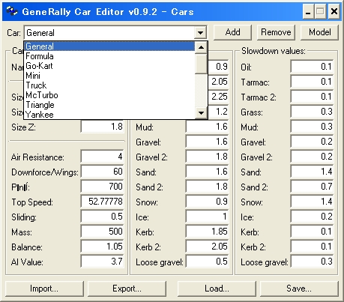
Task: Click the middle column Ice value field
Action: click(x=208, y=217)
